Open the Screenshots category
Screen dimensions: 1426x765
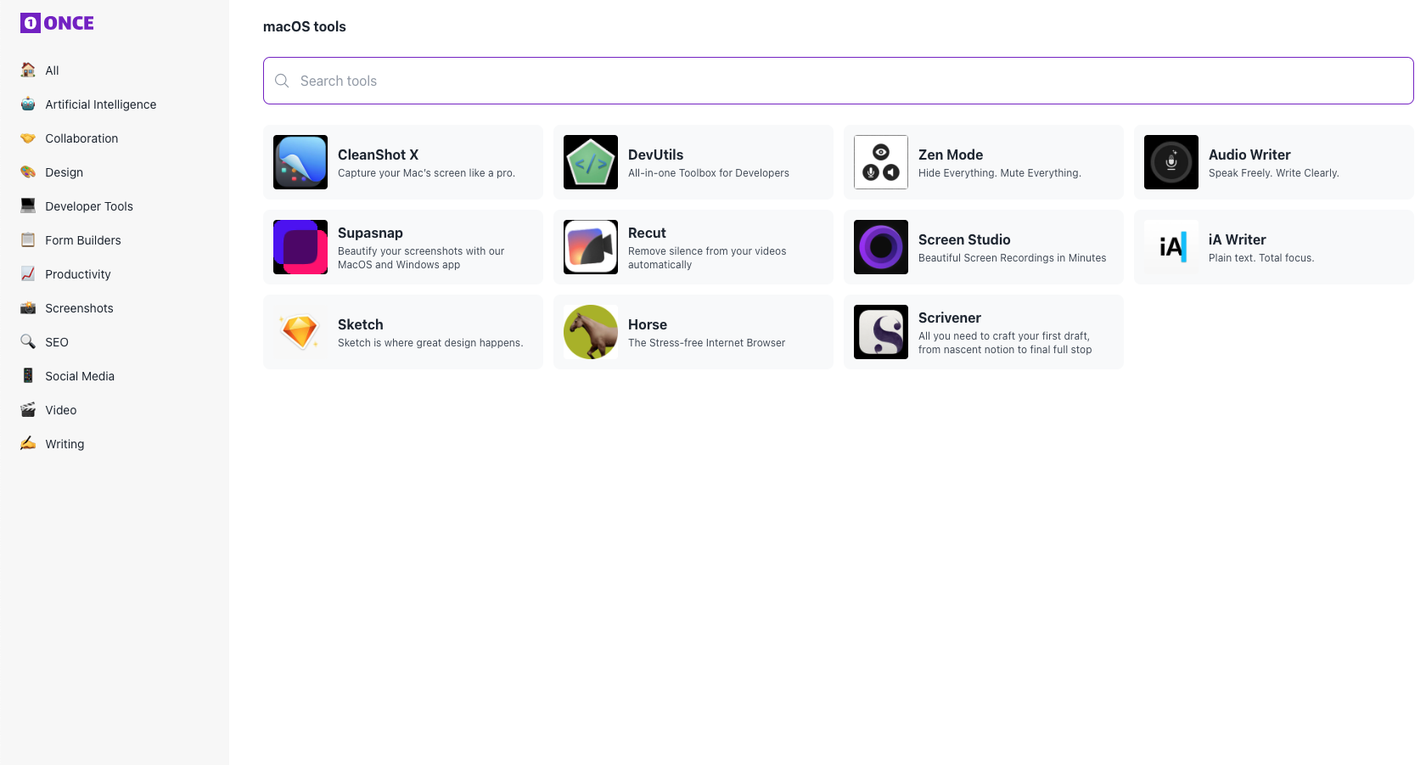[79, 308]
